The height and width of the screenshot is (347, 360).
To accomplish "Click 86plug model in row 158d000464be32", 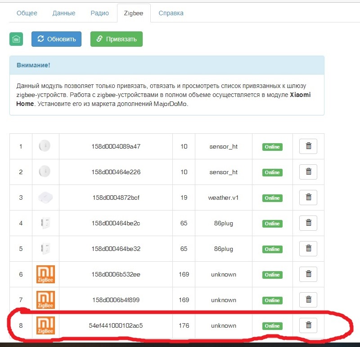I will pos(223,249).
